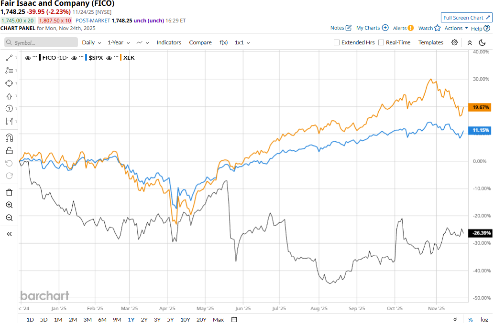The image size is (494, 323).
Task: Open chart settings gear
Action: 454,42
